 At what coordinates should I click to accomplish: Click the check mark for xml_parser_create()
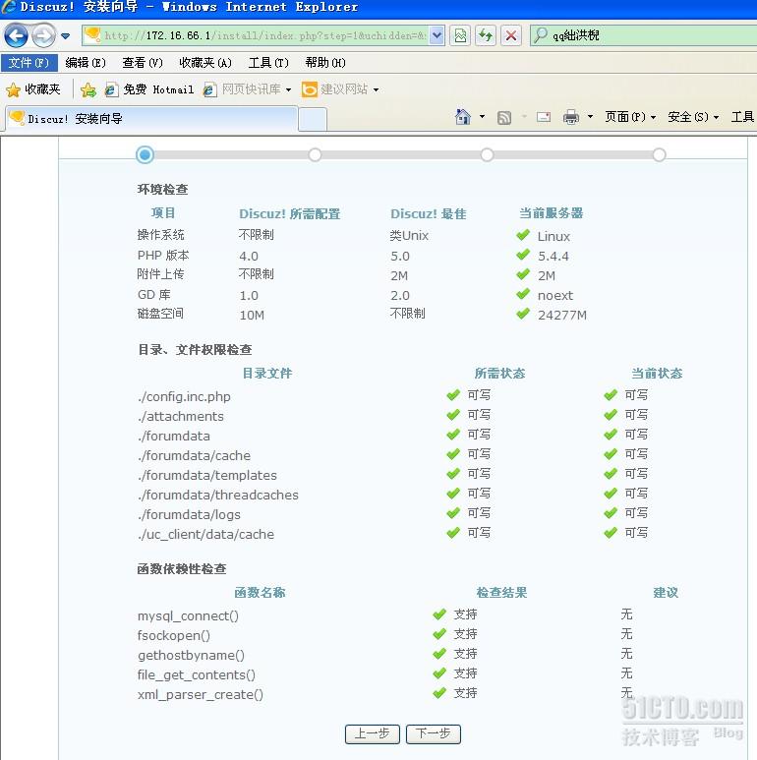(439, 693)
